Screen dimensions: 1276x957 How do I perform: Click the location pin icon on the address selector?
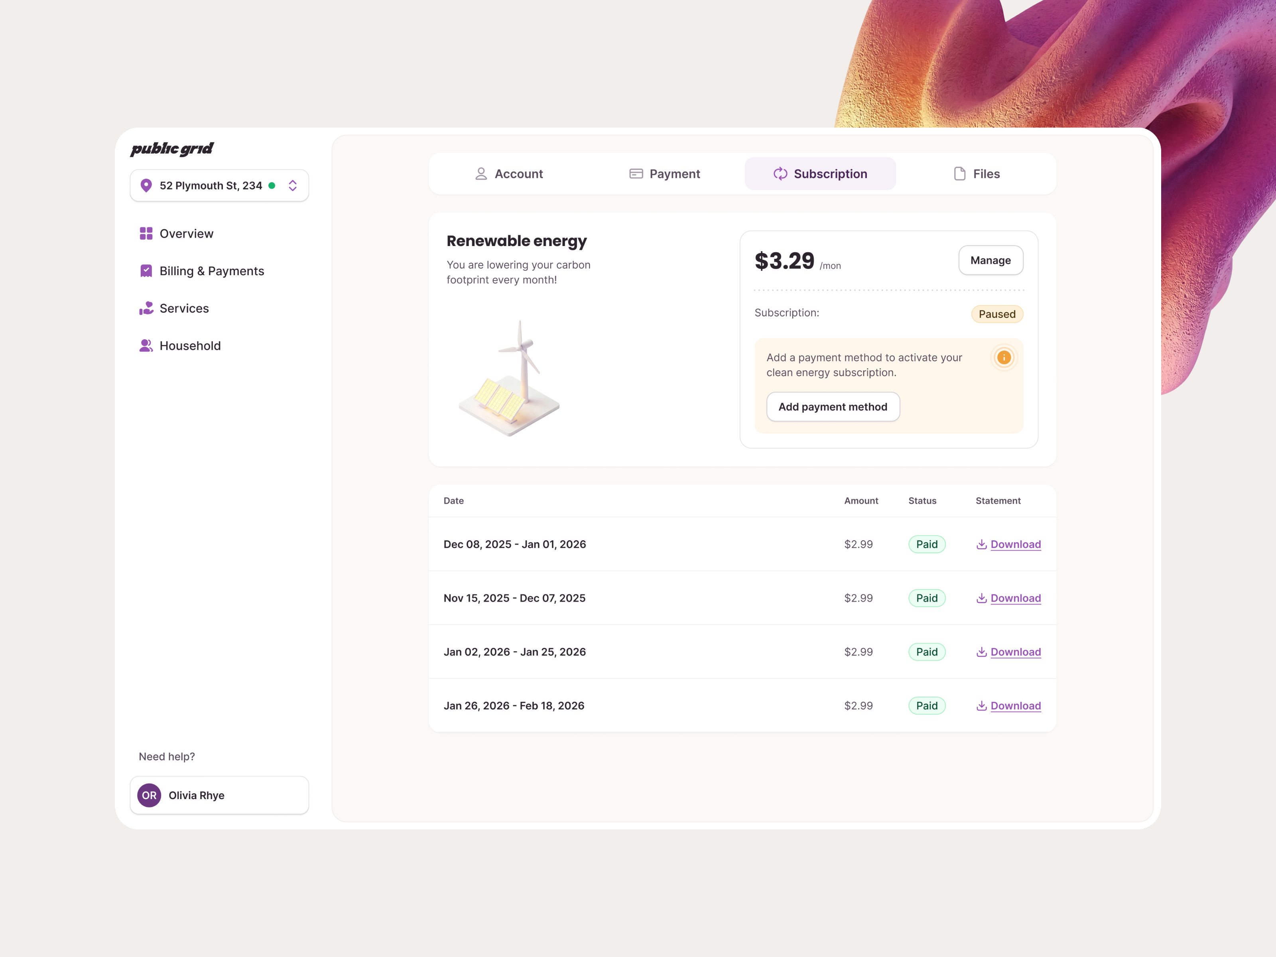tap(146, 185)
